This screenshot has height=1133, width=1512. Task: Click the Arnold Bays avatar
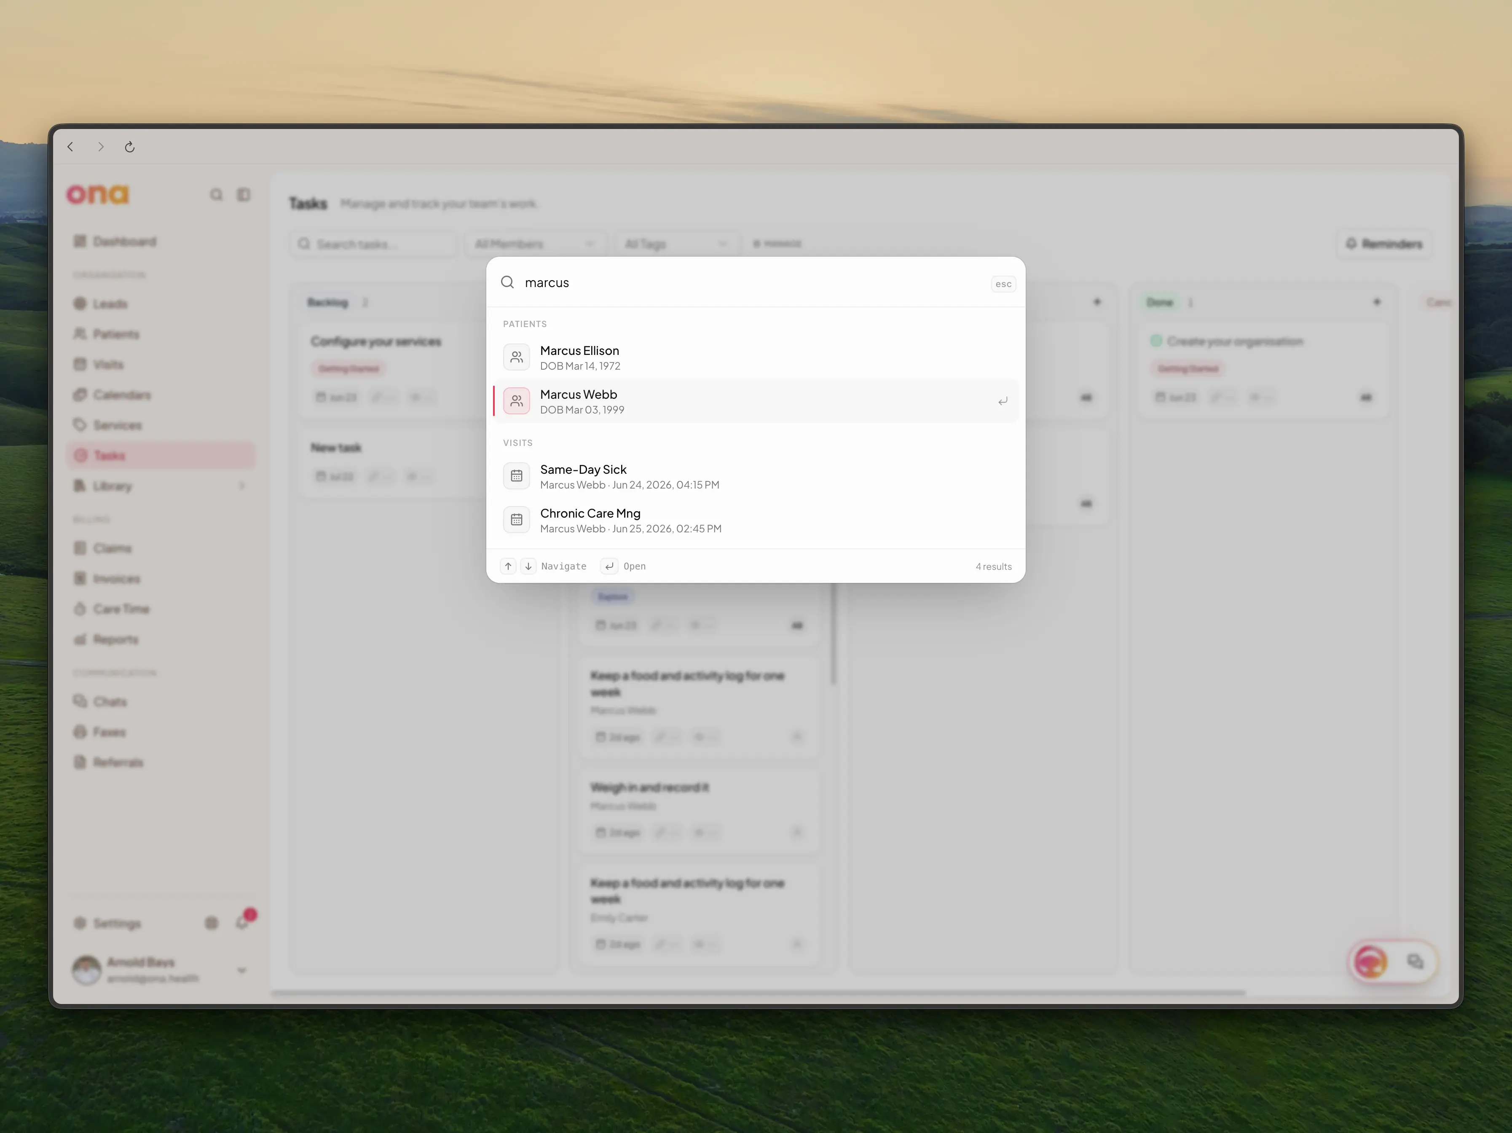[86, 970]
